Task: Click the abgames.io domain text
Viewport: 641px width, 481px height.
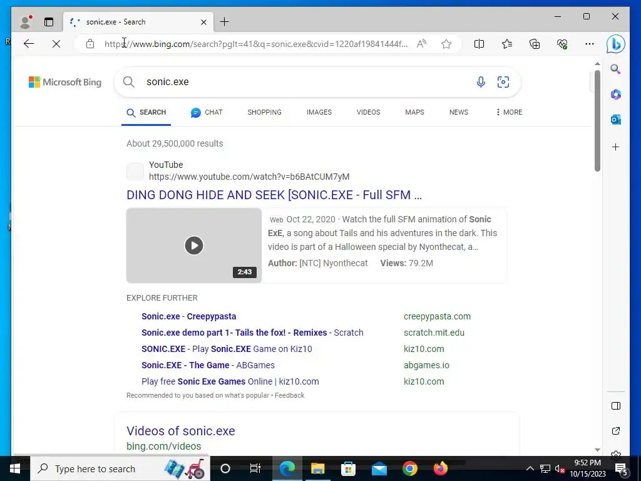Action: (x=426, y=365)
